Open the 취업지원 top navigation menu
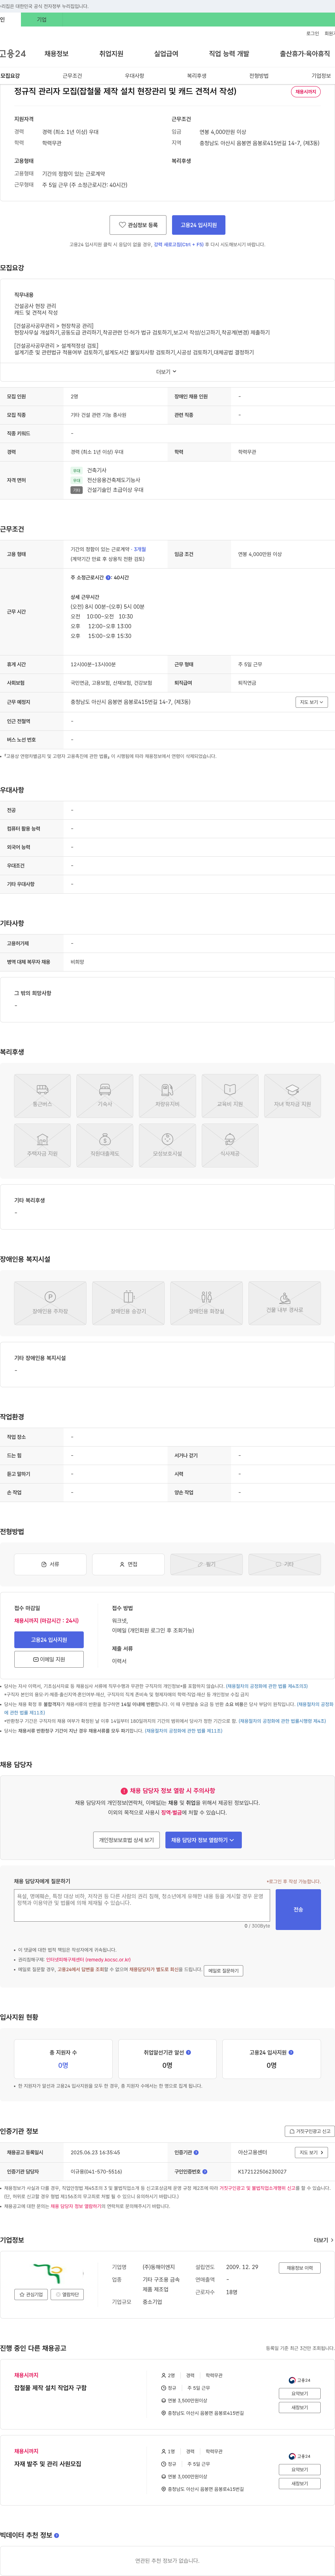This screenshot has width=335, height=2576. [x=111, y=54]
